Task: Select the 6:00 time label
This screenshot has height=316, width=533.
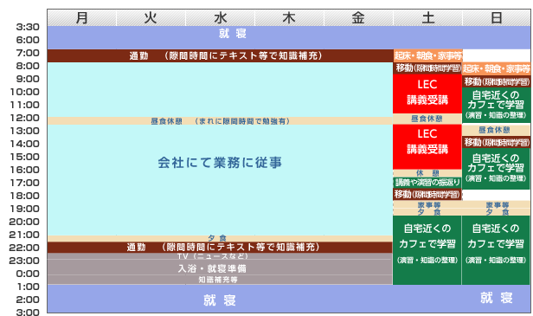Action: tap(28, 40)
